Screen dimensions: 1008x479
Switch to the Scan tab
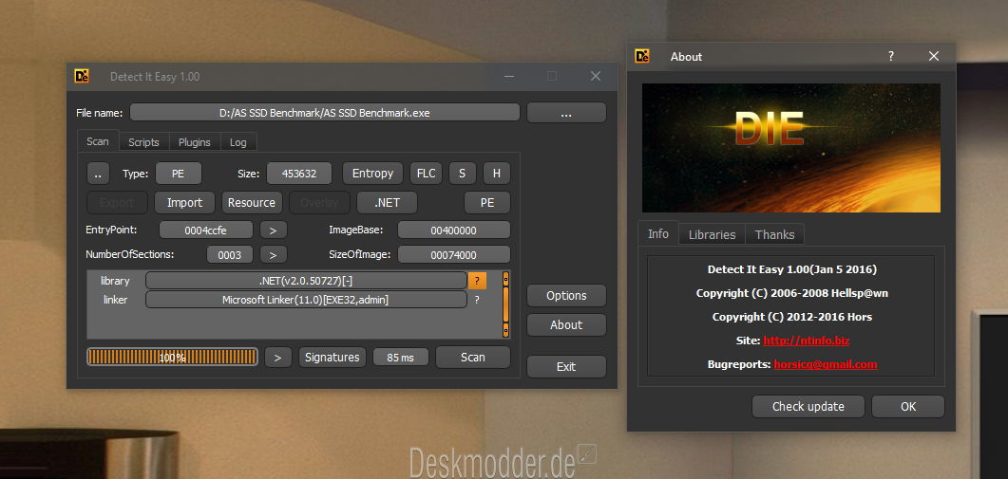tap(98, 141)
